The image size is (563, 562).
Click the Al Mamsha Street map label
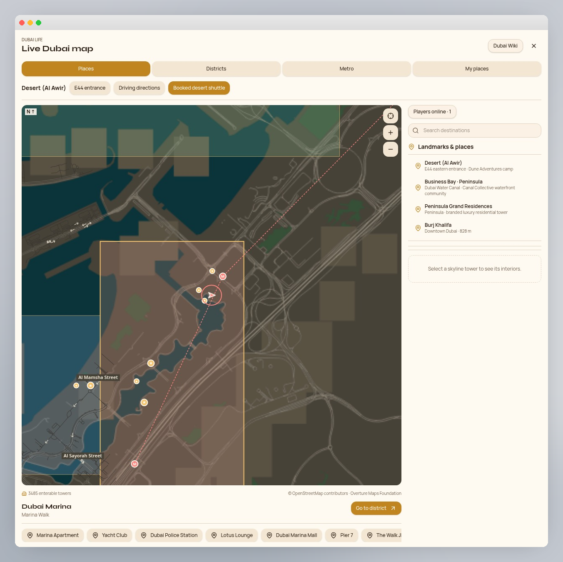tap(98, 377)
